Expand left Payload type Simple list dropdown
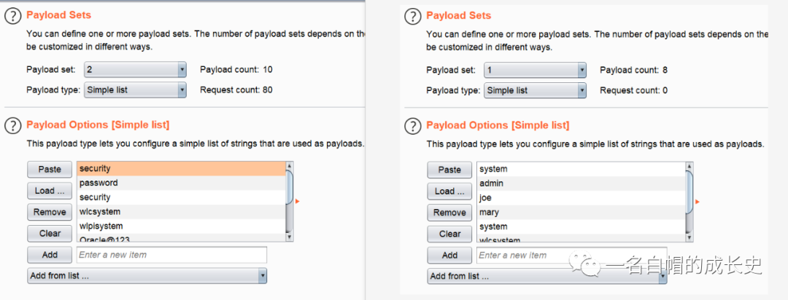788x300 pixels. pyautogui.click(x=135, y=90)
